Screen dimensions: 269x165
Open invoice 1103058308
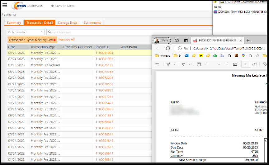click(104, 128)
